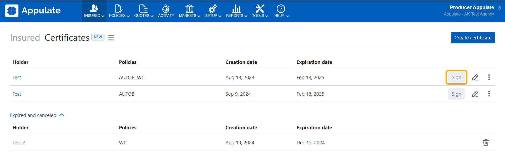This screenshot has height=164, width=505.
Task: Click the edit pencil for the AUTOB, WC certificate
Action: pos(475,78)
